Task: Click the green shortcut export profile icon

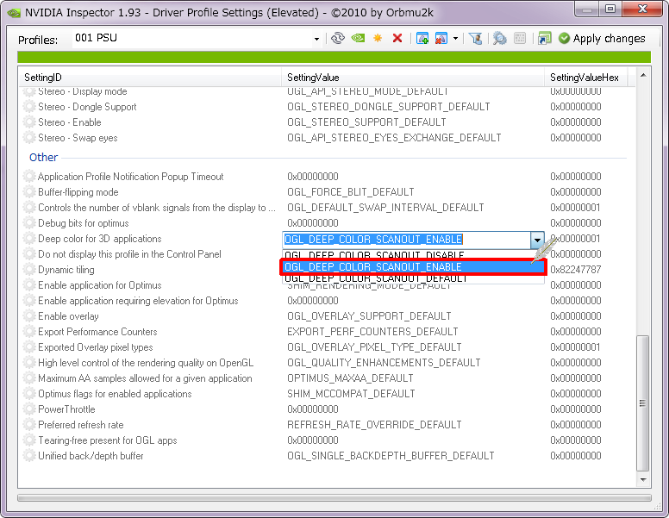Action: (544, 39)
